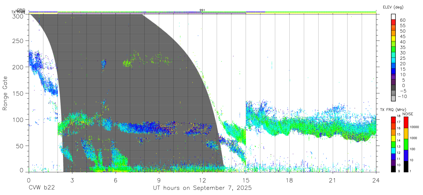The image size is (423, 195).
Task: Click the '13' label on the TX FRQ legend
Action: (x=399, y=147)
